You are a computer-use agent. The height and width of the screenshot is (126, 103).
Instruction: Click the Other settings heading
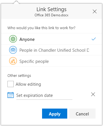point(19,76)
